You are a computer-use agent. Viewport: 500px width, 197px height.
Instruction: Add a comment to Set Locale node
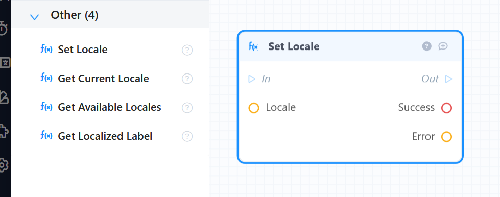443,46
